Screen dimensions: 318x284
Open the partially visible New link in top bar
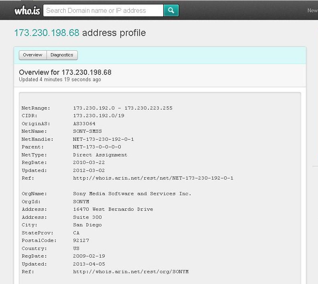click(x=312, y=10)
